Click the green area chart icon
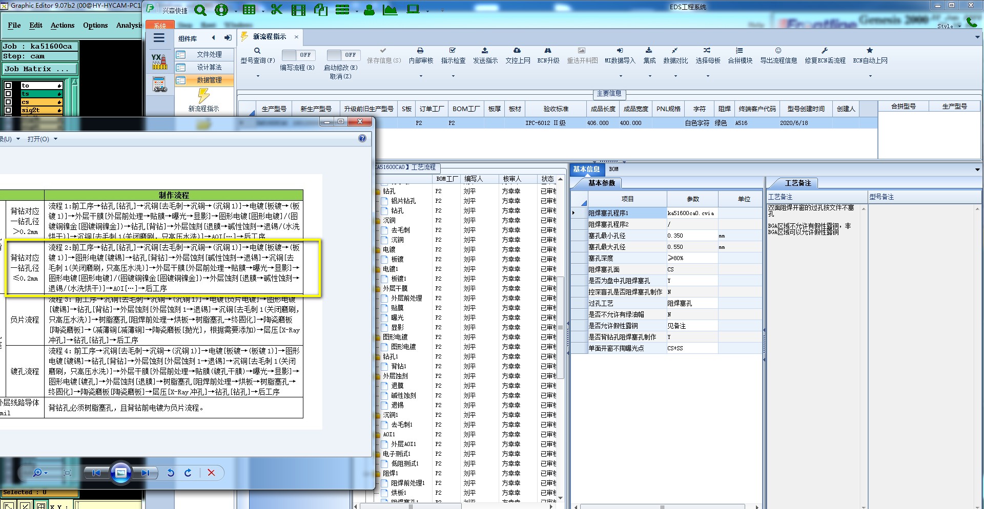 tap(390, 10)
